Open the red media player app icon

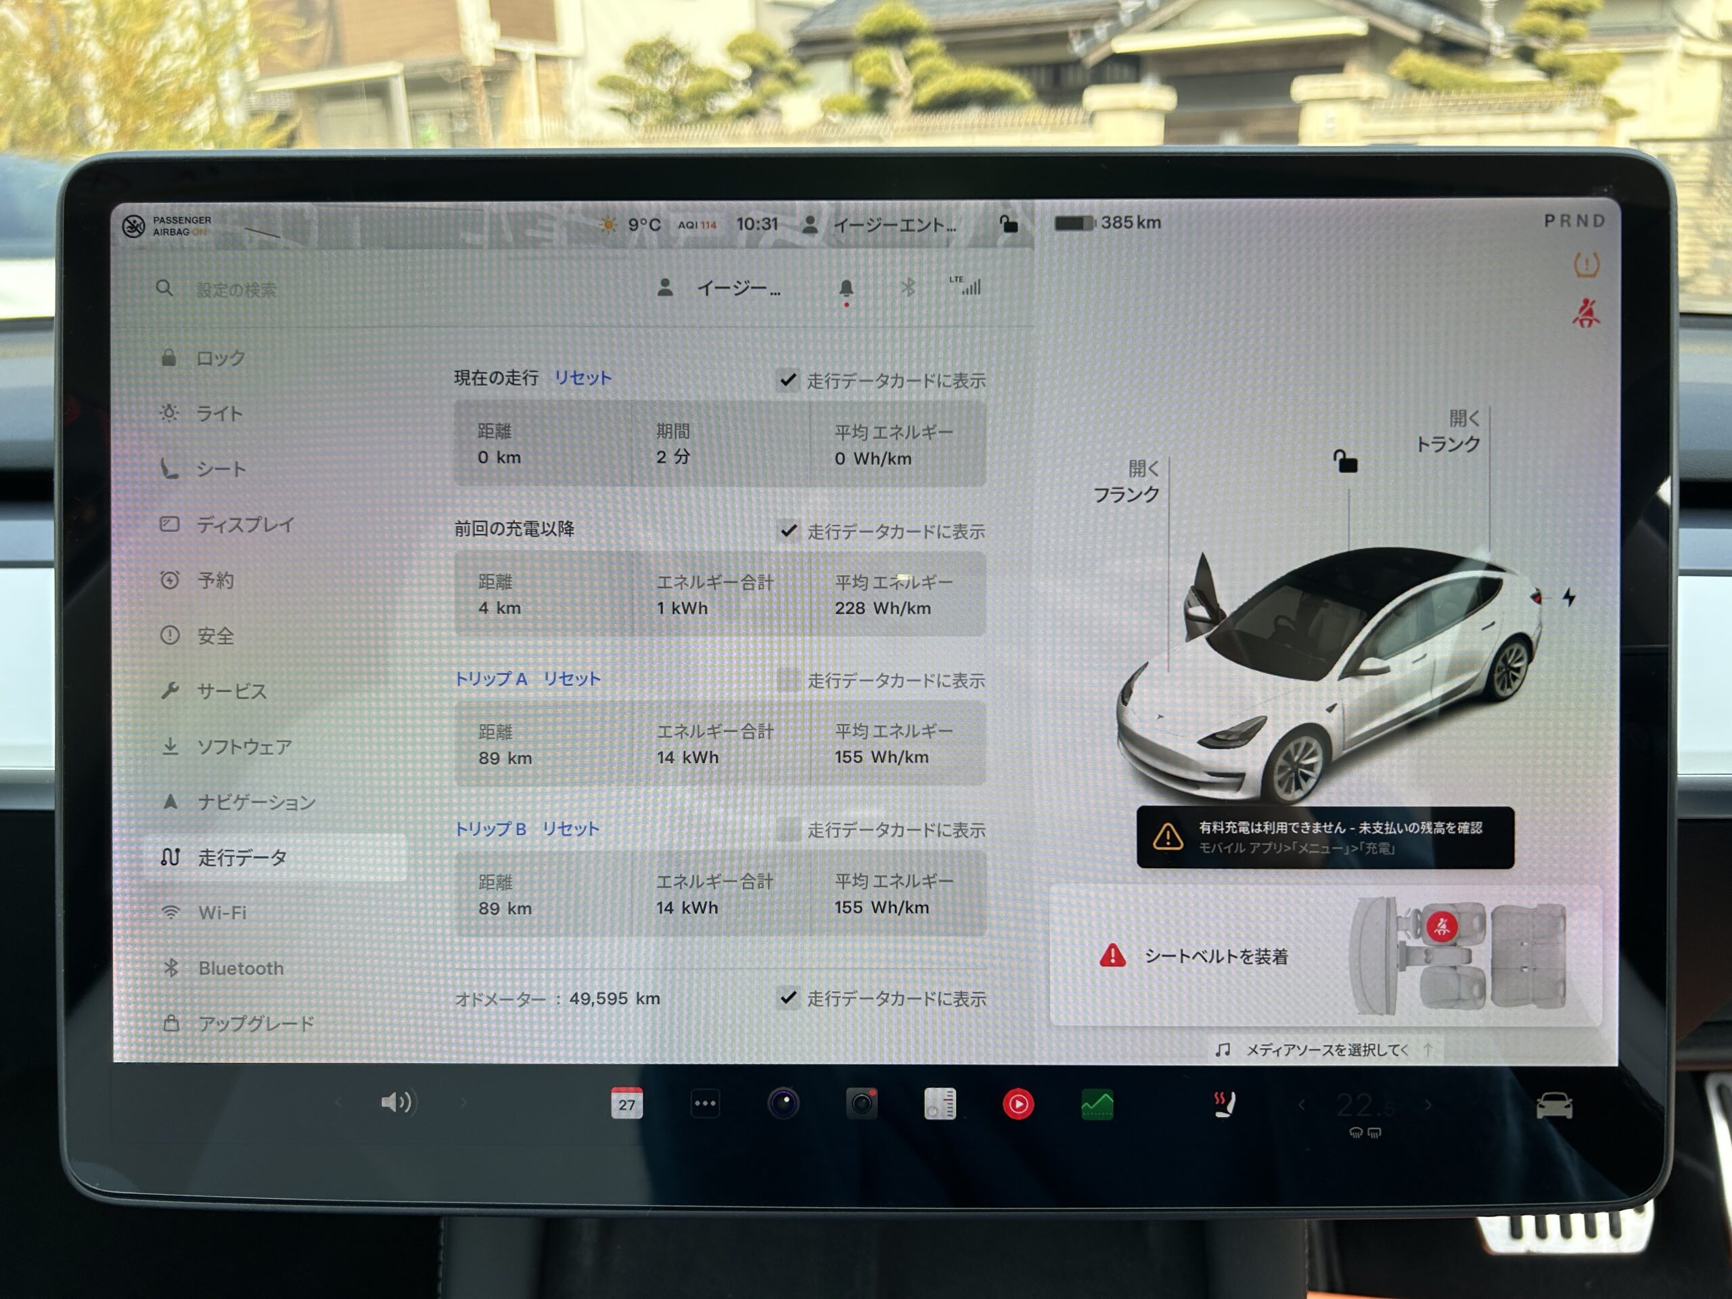[1018, 1104]
